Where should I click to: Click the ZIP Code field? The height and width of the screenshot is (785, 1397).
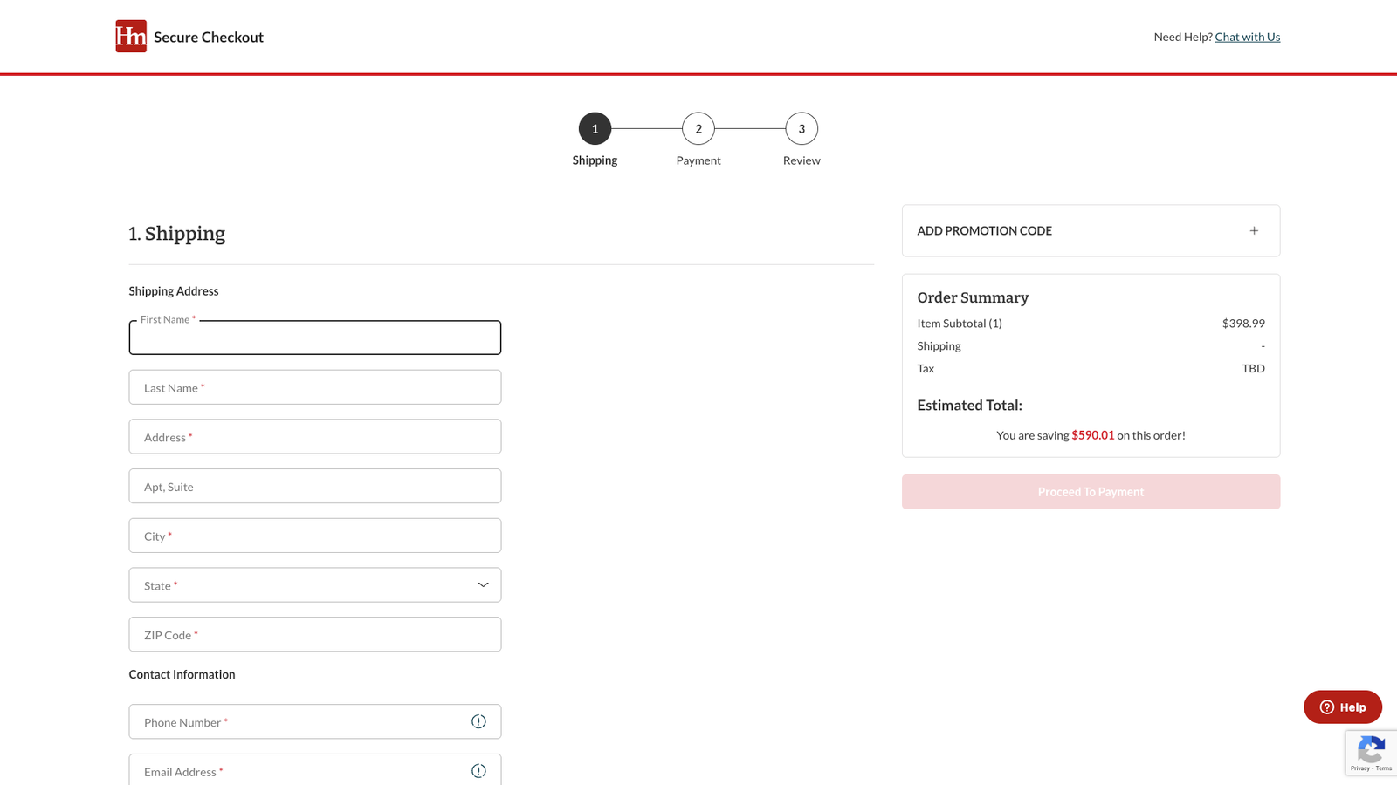pos(314,635)
